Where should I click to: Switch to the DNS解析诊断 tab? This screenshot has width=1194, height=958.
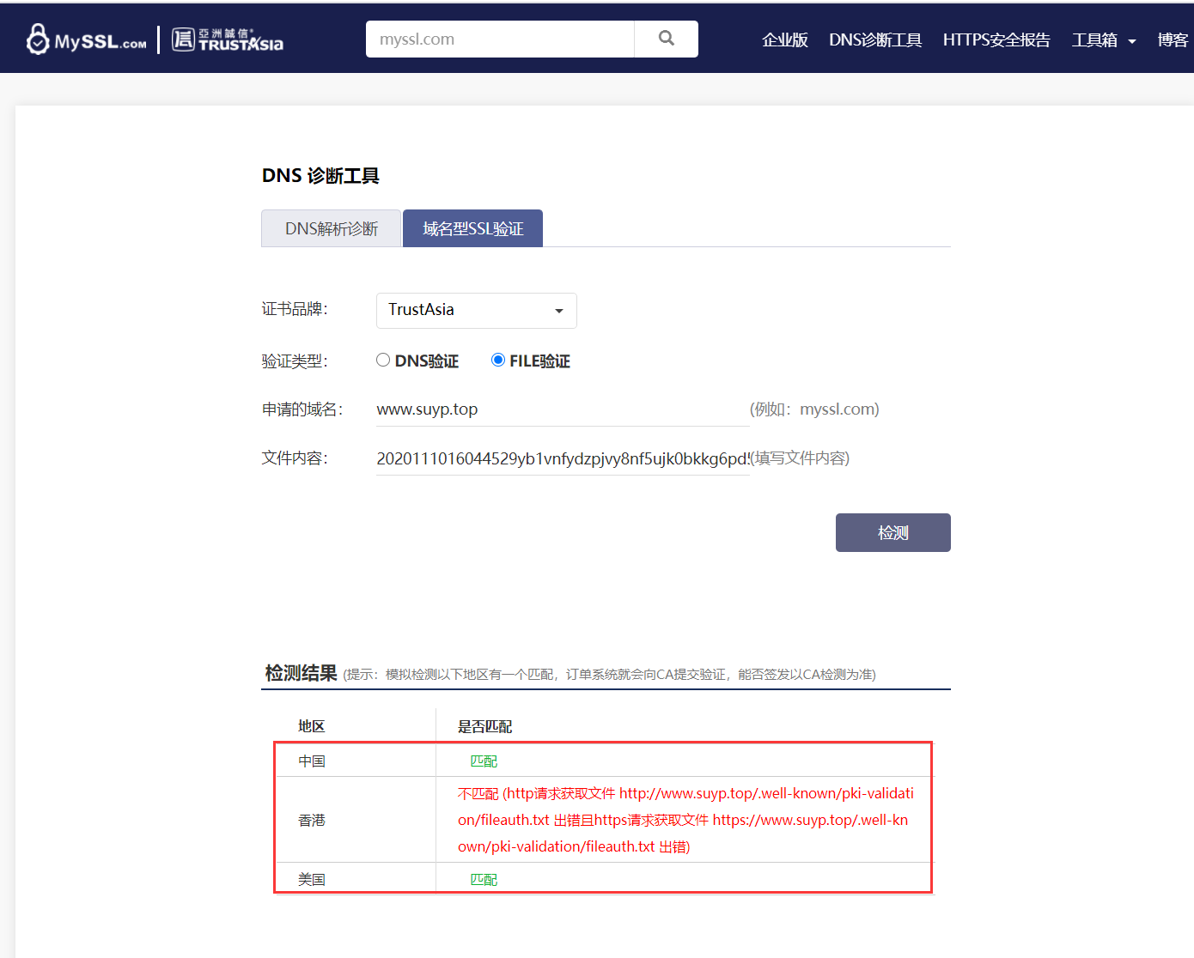(331, 227)
